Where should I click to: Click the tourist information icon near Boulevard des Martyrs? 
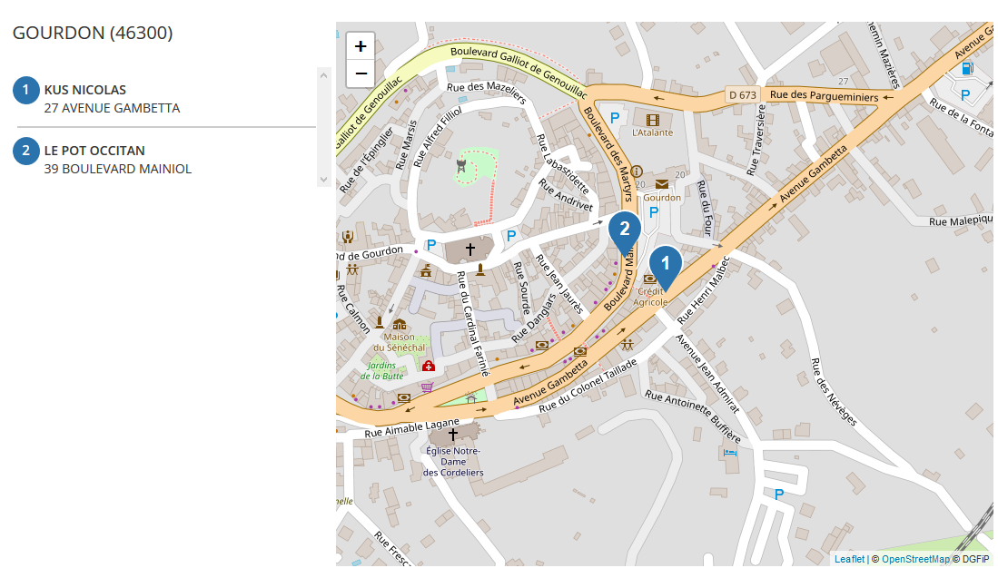[637, 171]
